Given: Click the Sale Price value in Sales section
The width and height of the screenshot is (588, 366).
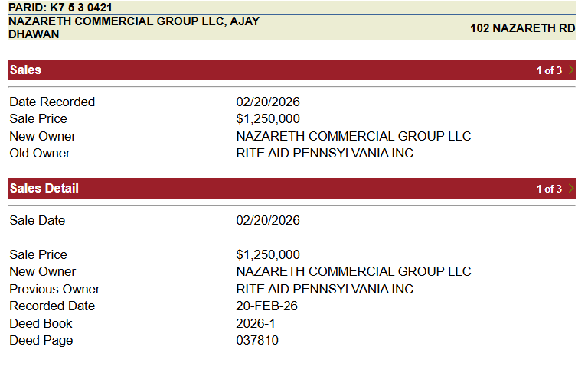Looking at the screenshot, I should [x=268, y=119].
